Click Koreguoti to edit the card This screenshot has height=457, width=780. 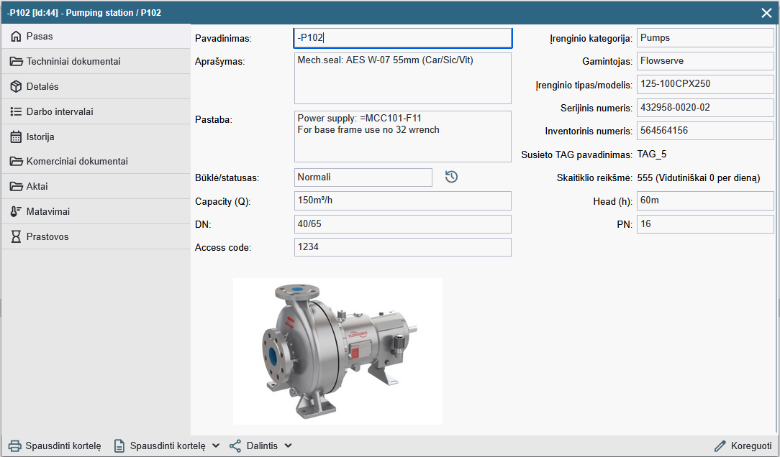coord(751,446)
